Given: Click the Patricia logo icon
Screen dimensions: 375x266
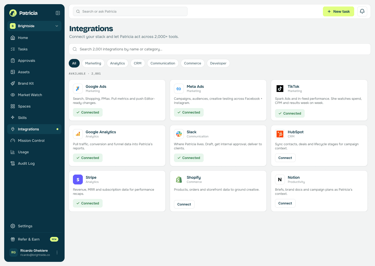Looking at the screenshot, I should (x=13, y=13).
